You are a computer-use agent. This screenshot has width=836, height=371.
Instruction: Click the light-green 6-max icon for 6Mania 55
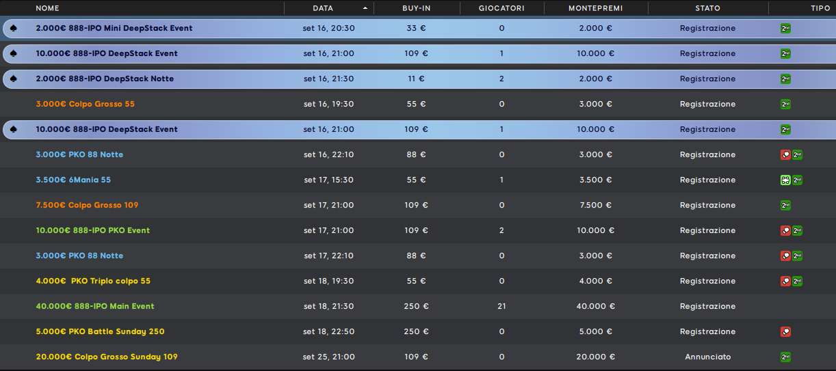(785, 180)
